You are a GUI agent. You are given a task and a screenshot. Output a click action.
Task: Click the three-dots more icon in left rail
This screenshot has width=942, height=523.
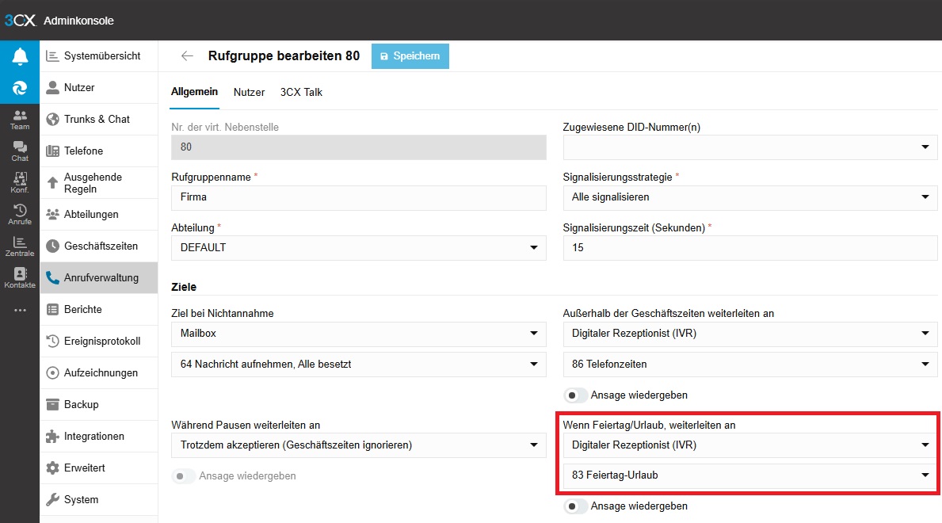(x=20, y=310)
